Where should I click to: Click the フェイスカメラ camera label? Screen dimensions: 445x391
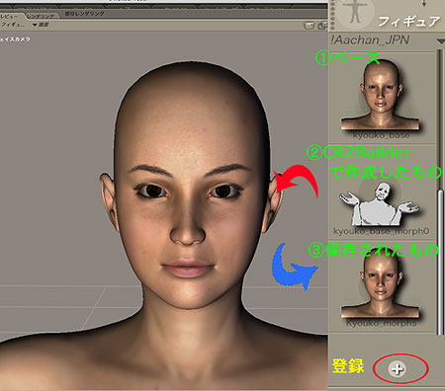point(15,39)
